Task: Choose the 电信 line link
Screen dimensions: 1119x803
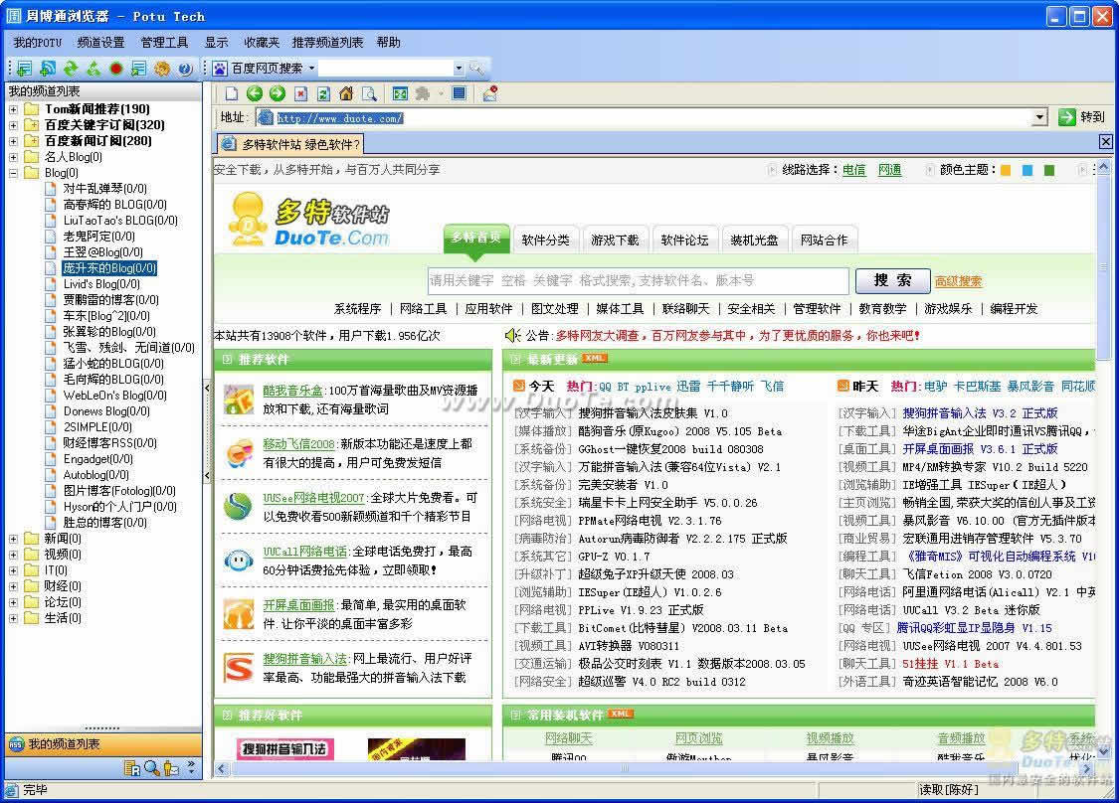Action: pos(853,171)
